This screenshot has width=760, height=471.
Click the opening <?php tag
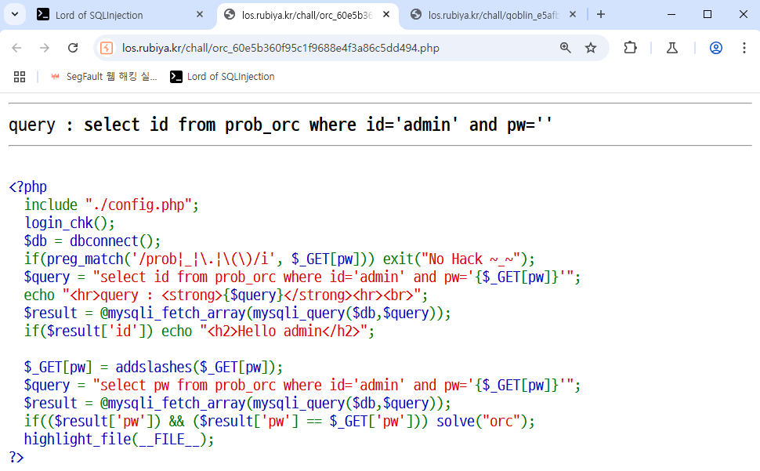pos(28,187)
